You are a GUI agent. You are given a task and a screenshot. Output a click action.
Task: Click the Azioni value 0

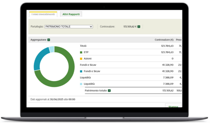[x=172, y=59]
